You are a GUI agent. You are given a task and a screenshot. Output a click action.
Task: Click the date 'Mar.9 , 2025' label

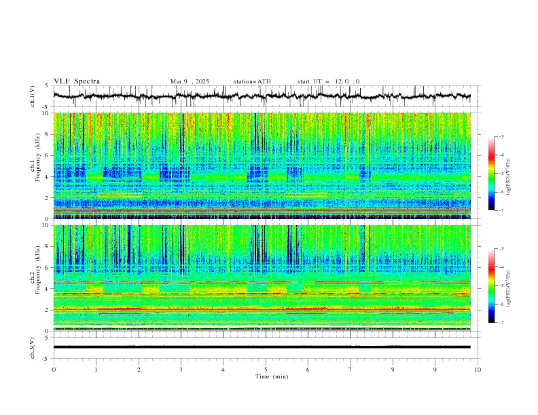[190, 81]
